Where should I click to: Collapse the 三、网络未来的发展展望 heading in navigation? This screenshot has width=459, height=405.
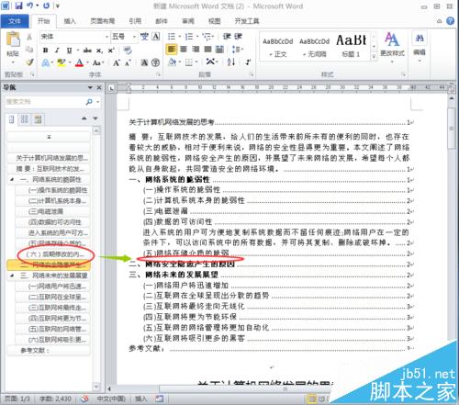click(x=12, y=276)
